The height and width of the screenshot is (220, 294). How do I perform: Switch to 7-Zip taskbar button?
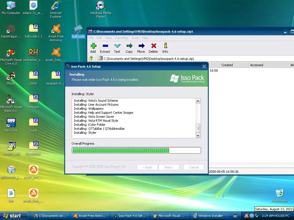coord(49,216)
